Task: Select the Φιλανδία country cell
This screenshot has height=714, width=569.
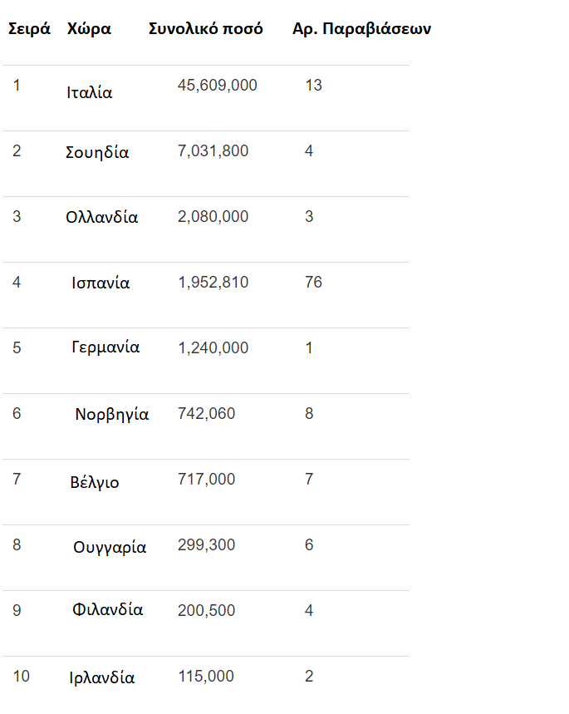Action: pyautogui.click(x=108, y=610)
